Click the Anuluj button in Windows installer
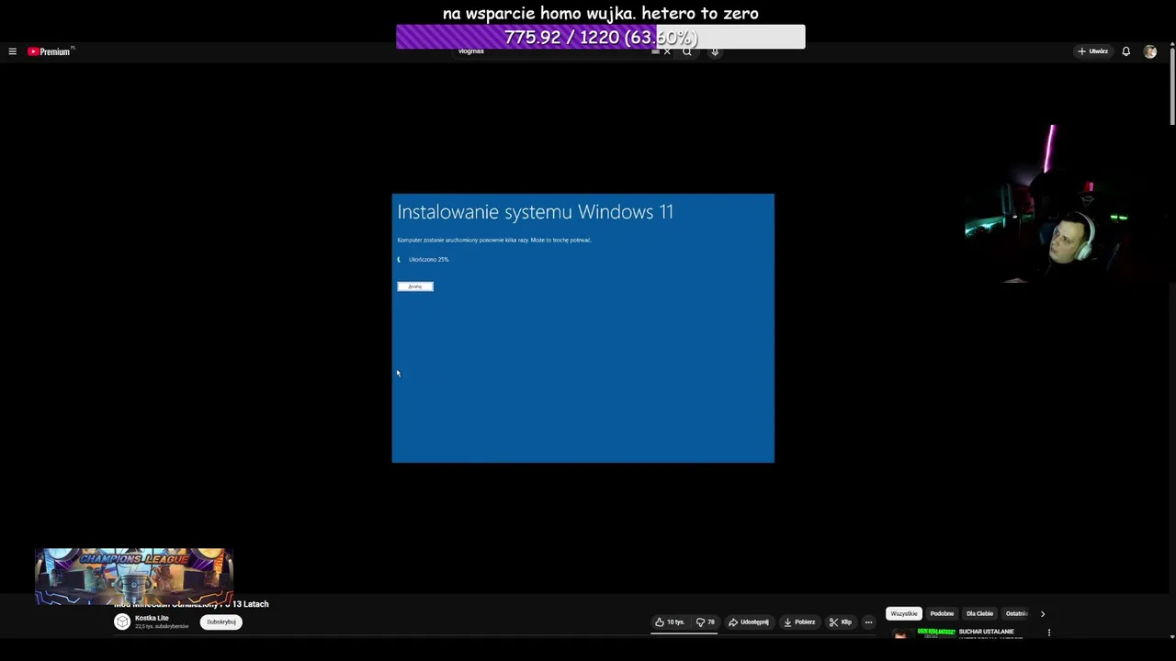The height and width of the screenshot is (661, 1176). point(415,286)
